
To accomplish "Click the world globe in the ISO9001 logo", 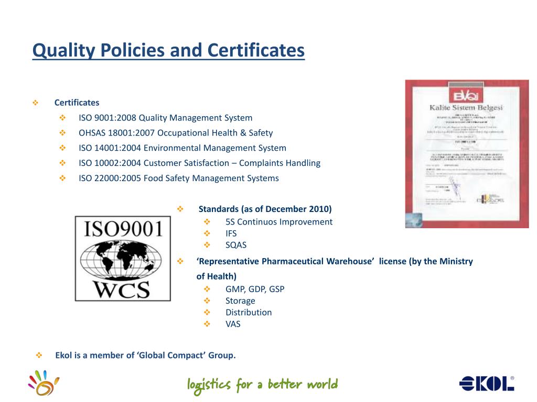I will [x=121, y=260].
